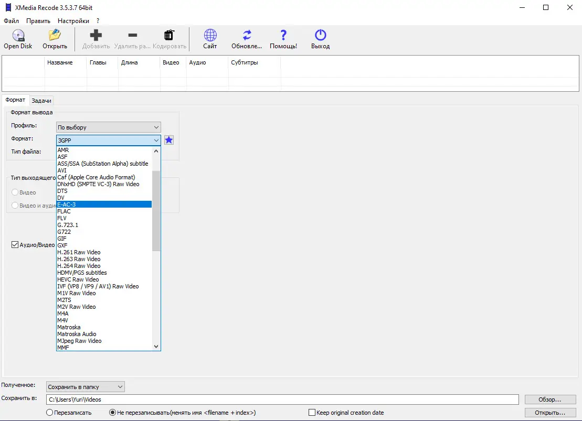This screenshot has width=582, height=421.
Task: Toggle the Аудио/Видео checkbox
Action: pyautogui.click(x=15, y=245)
